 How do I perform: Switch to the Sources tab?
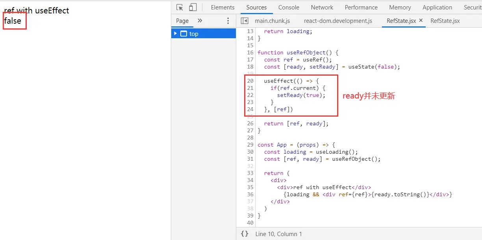[x=256, y=7]
